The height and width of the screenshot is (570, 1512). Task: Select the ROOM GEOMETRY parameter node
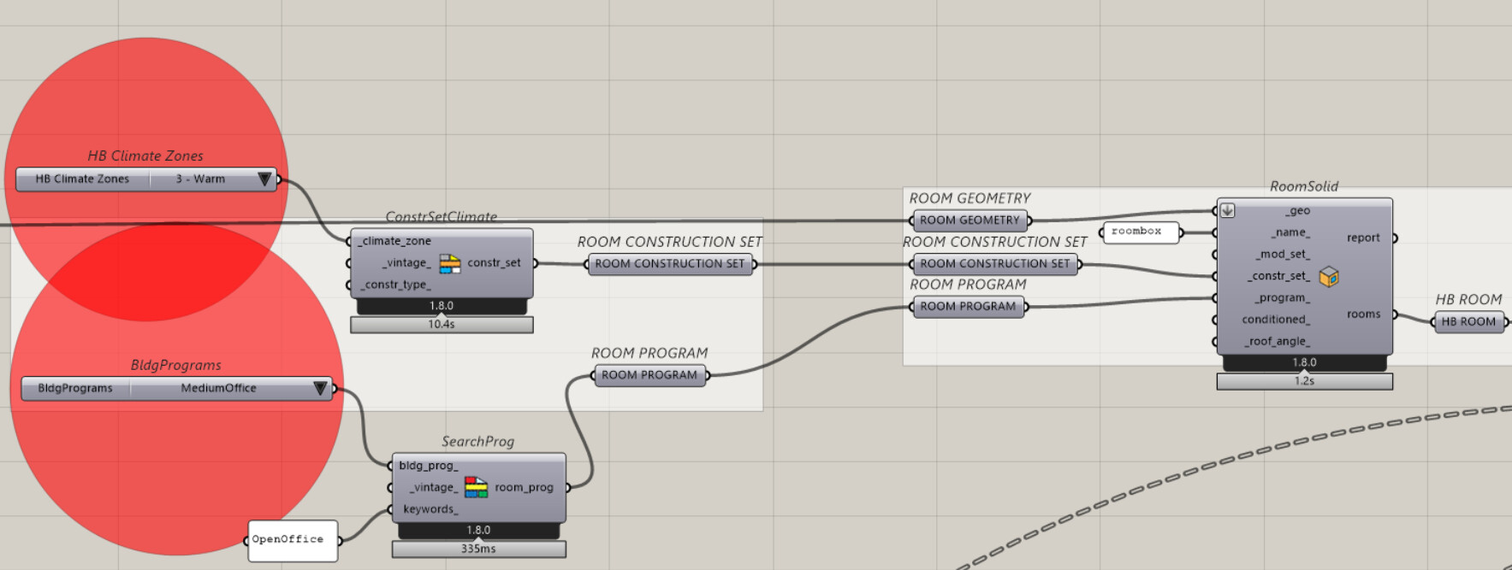pos(969,220)
